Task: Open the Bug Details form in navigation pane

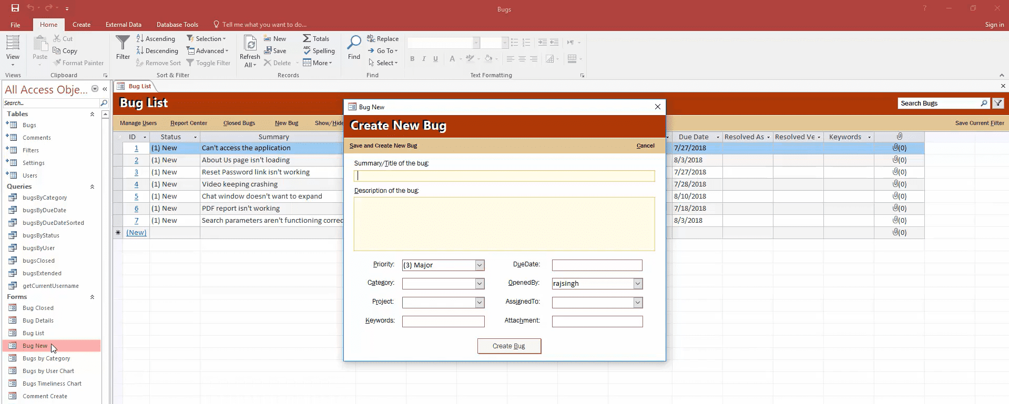Action: 38,320
